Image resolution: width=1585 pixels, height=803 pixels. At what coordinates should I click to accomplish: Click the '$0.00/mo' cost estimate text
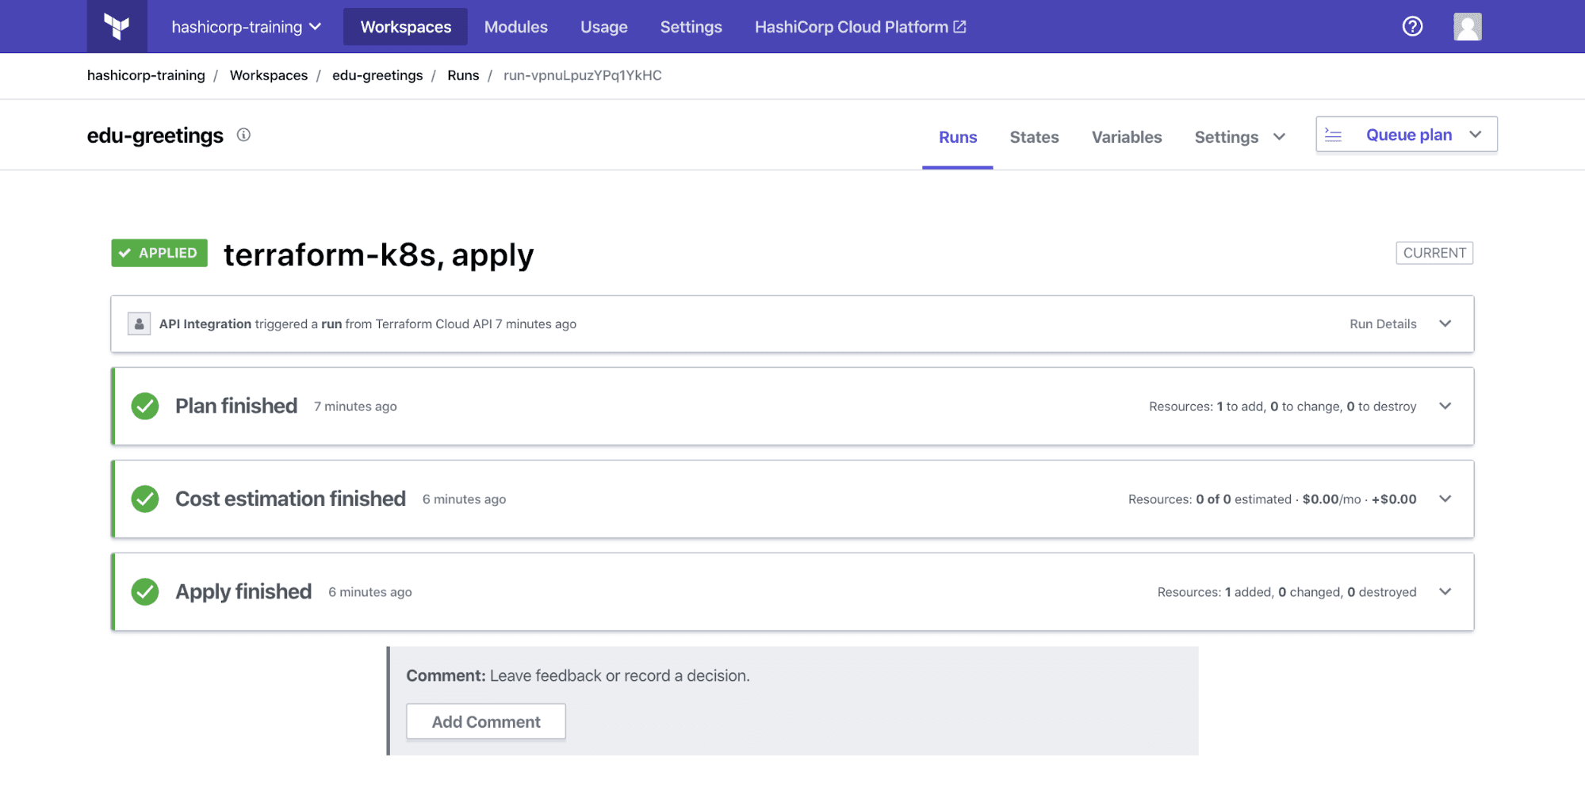pyautogui.click(x=1331, y=499)
